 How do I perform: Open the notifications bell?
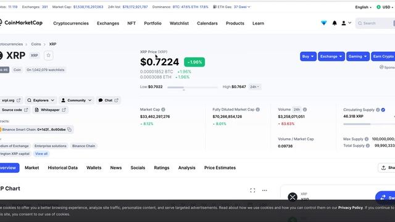(335, 23)
